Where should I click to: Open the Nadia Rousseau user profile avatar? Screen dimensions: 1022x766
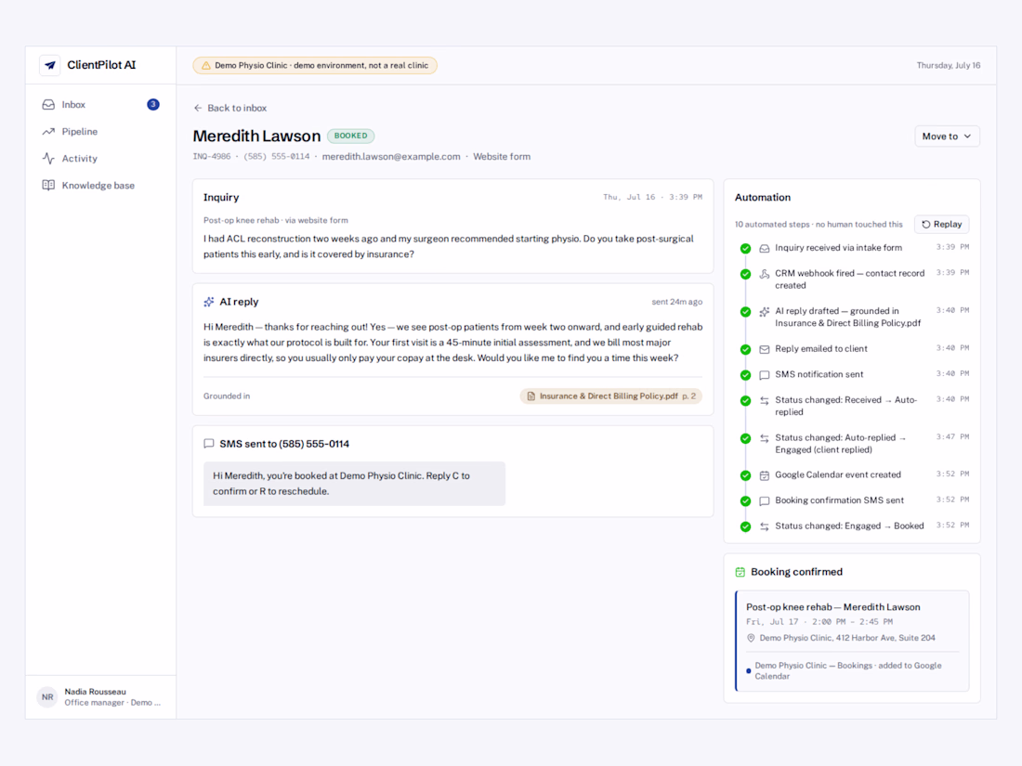click(x=47, y=697)
